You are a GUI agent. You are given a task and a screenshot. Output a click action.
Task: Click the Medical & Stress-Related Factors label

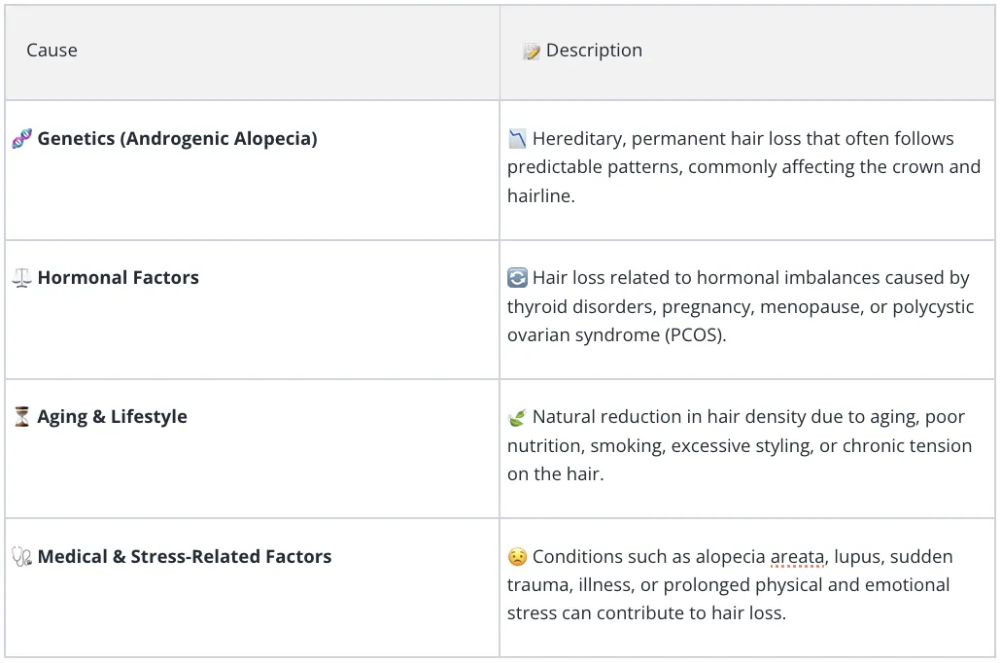click(x=185, y=556)
